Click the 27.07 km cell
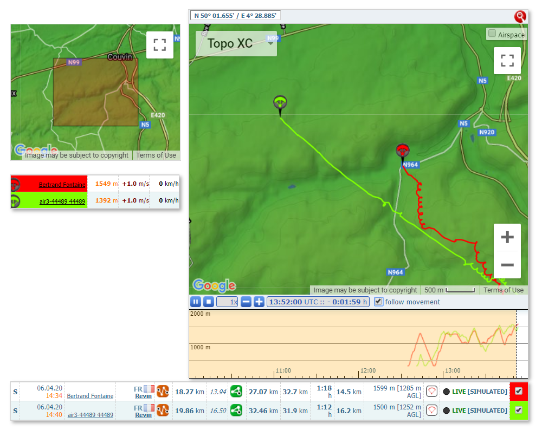 pos(263,392)
